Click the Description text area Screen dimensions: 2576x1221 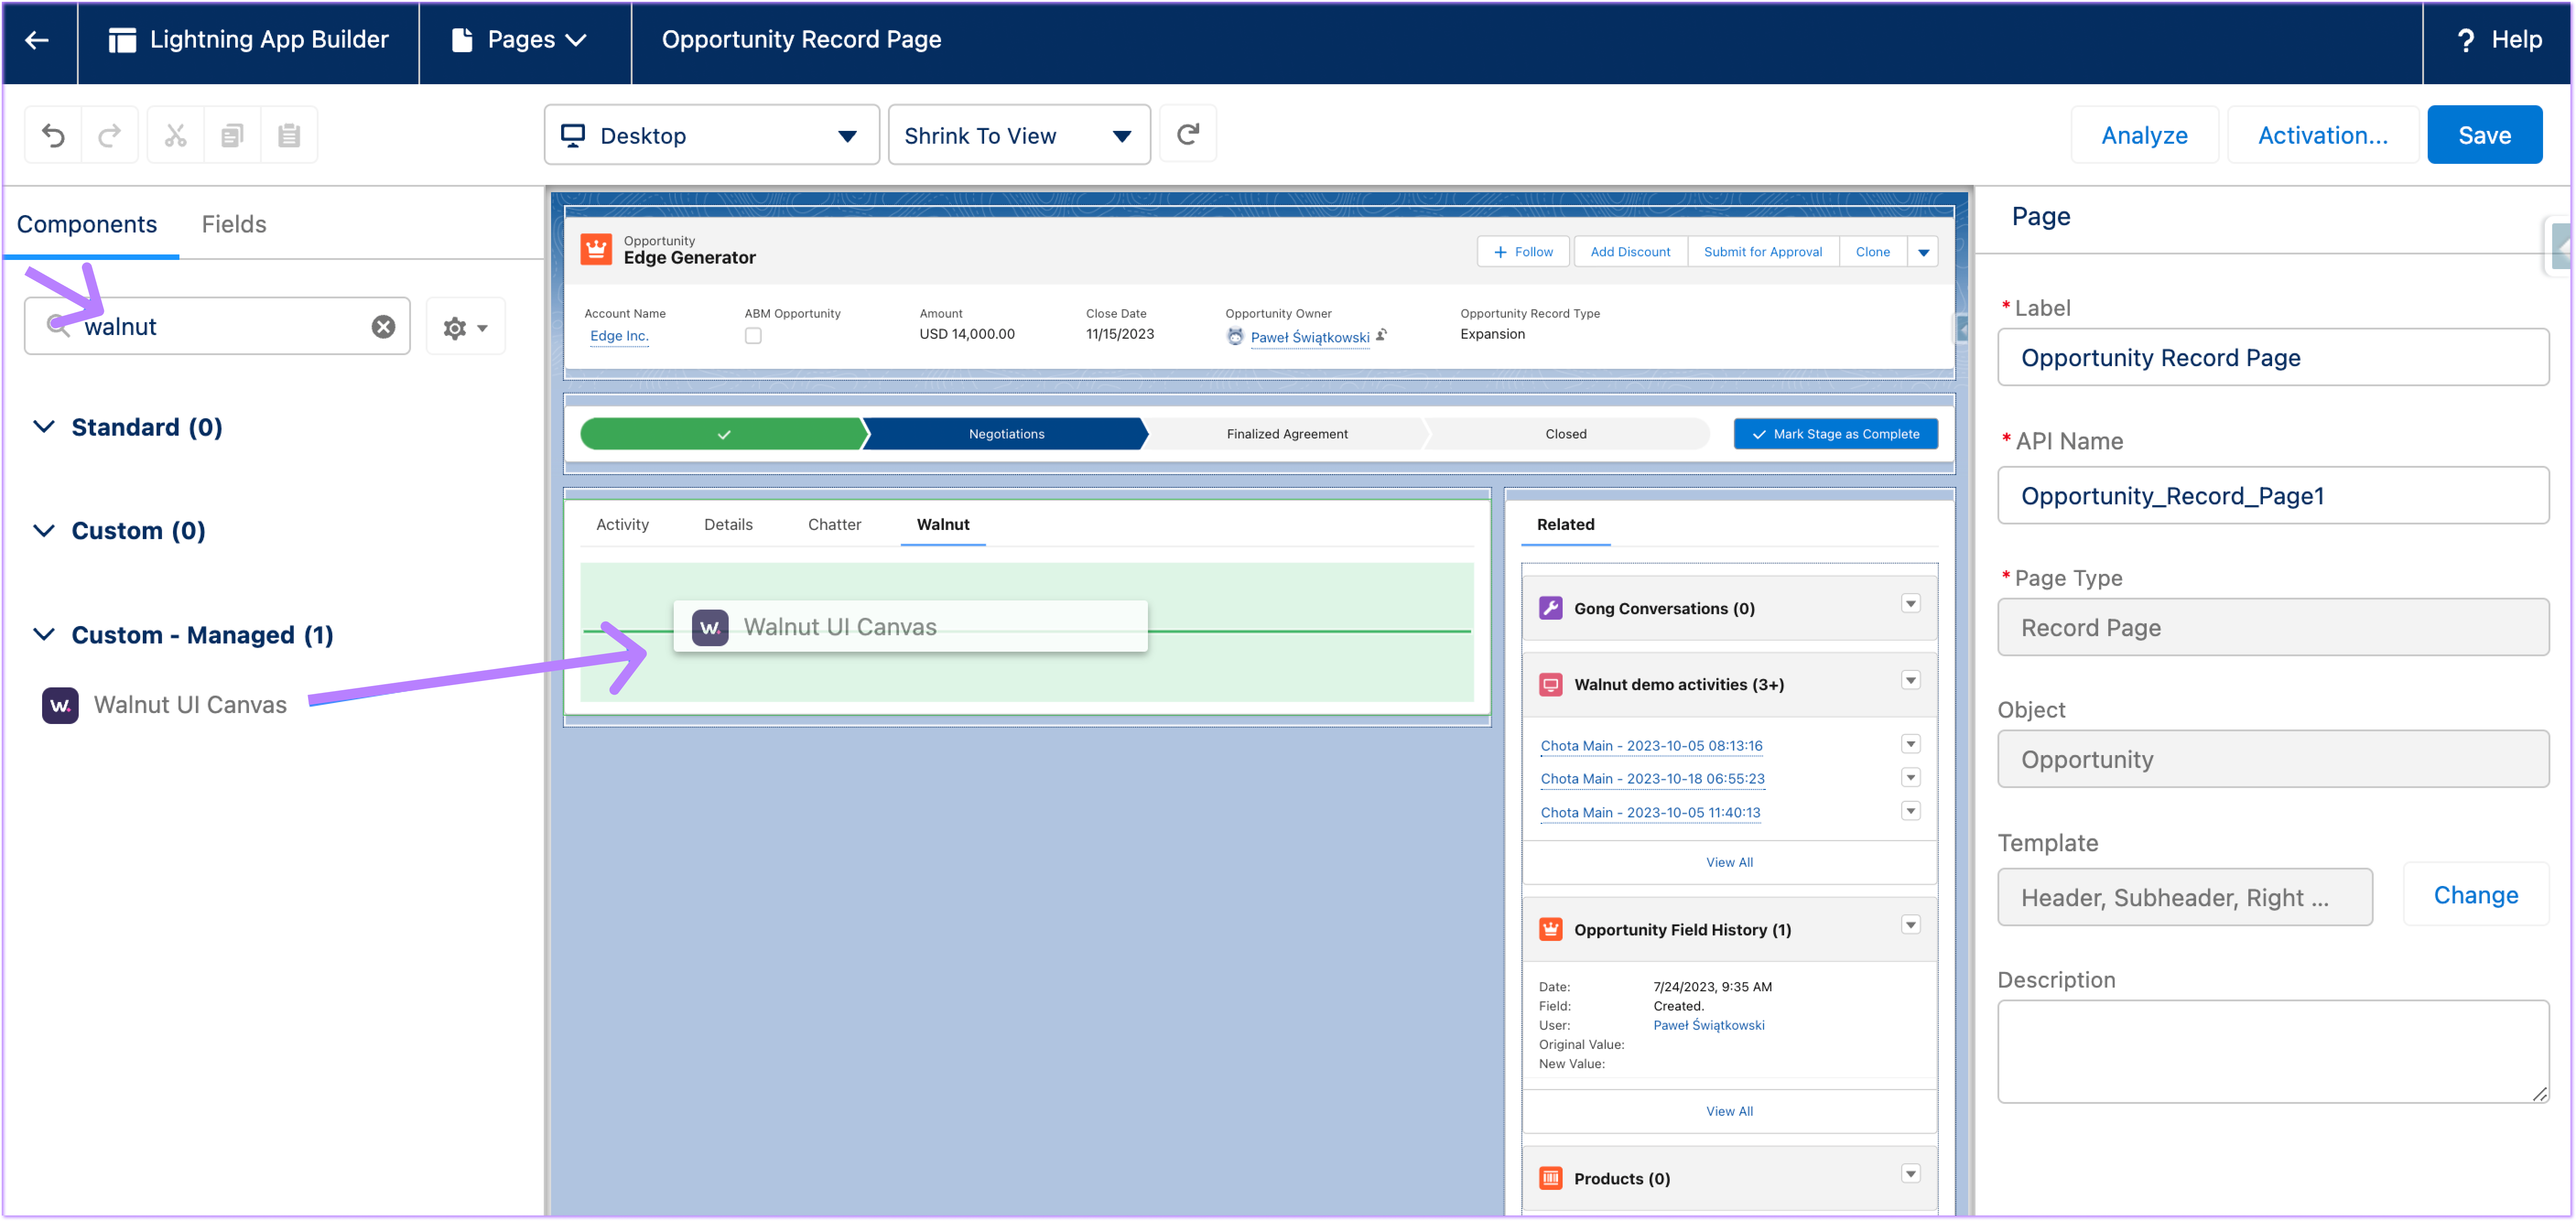coord(2272,1052)
